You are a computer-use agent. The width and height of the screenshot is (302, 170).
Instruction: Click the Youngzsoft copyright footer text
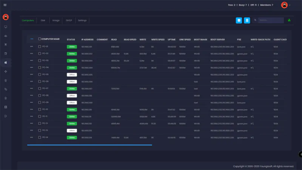pos(263,166)
